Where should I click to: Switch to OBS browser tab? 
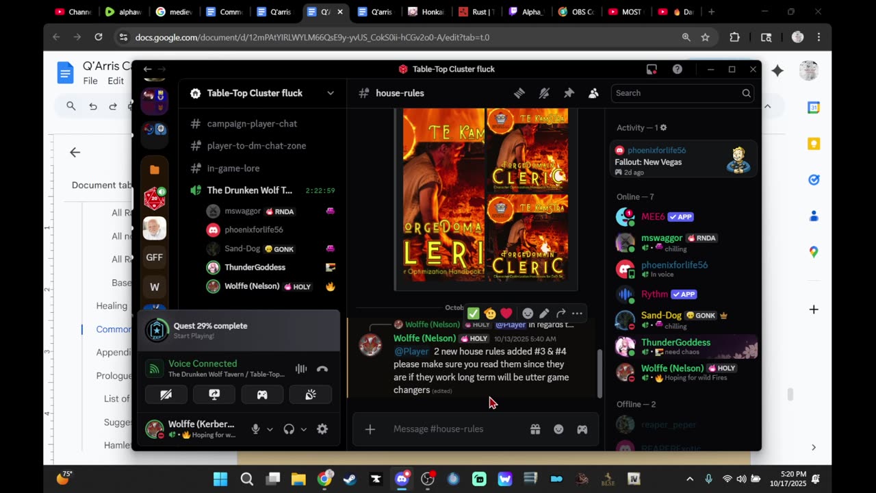click(x=575, y=12)
